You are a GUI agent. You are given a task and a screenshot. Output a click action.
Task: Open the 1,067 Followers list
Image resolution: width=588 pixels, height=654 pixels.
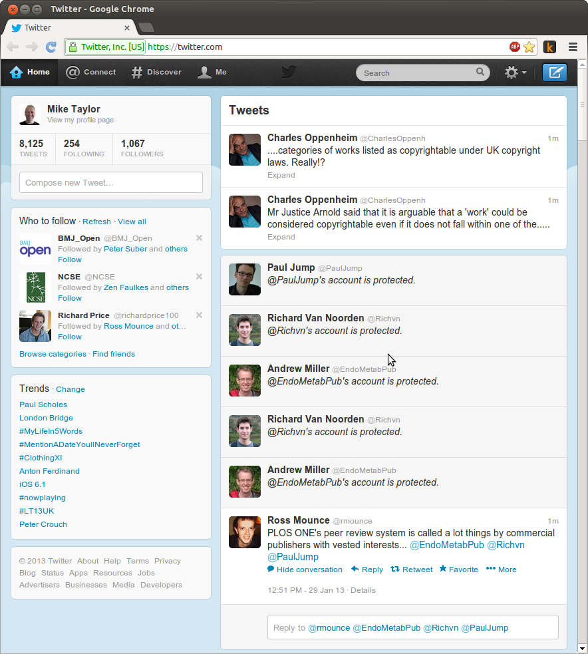click(142, 148)
